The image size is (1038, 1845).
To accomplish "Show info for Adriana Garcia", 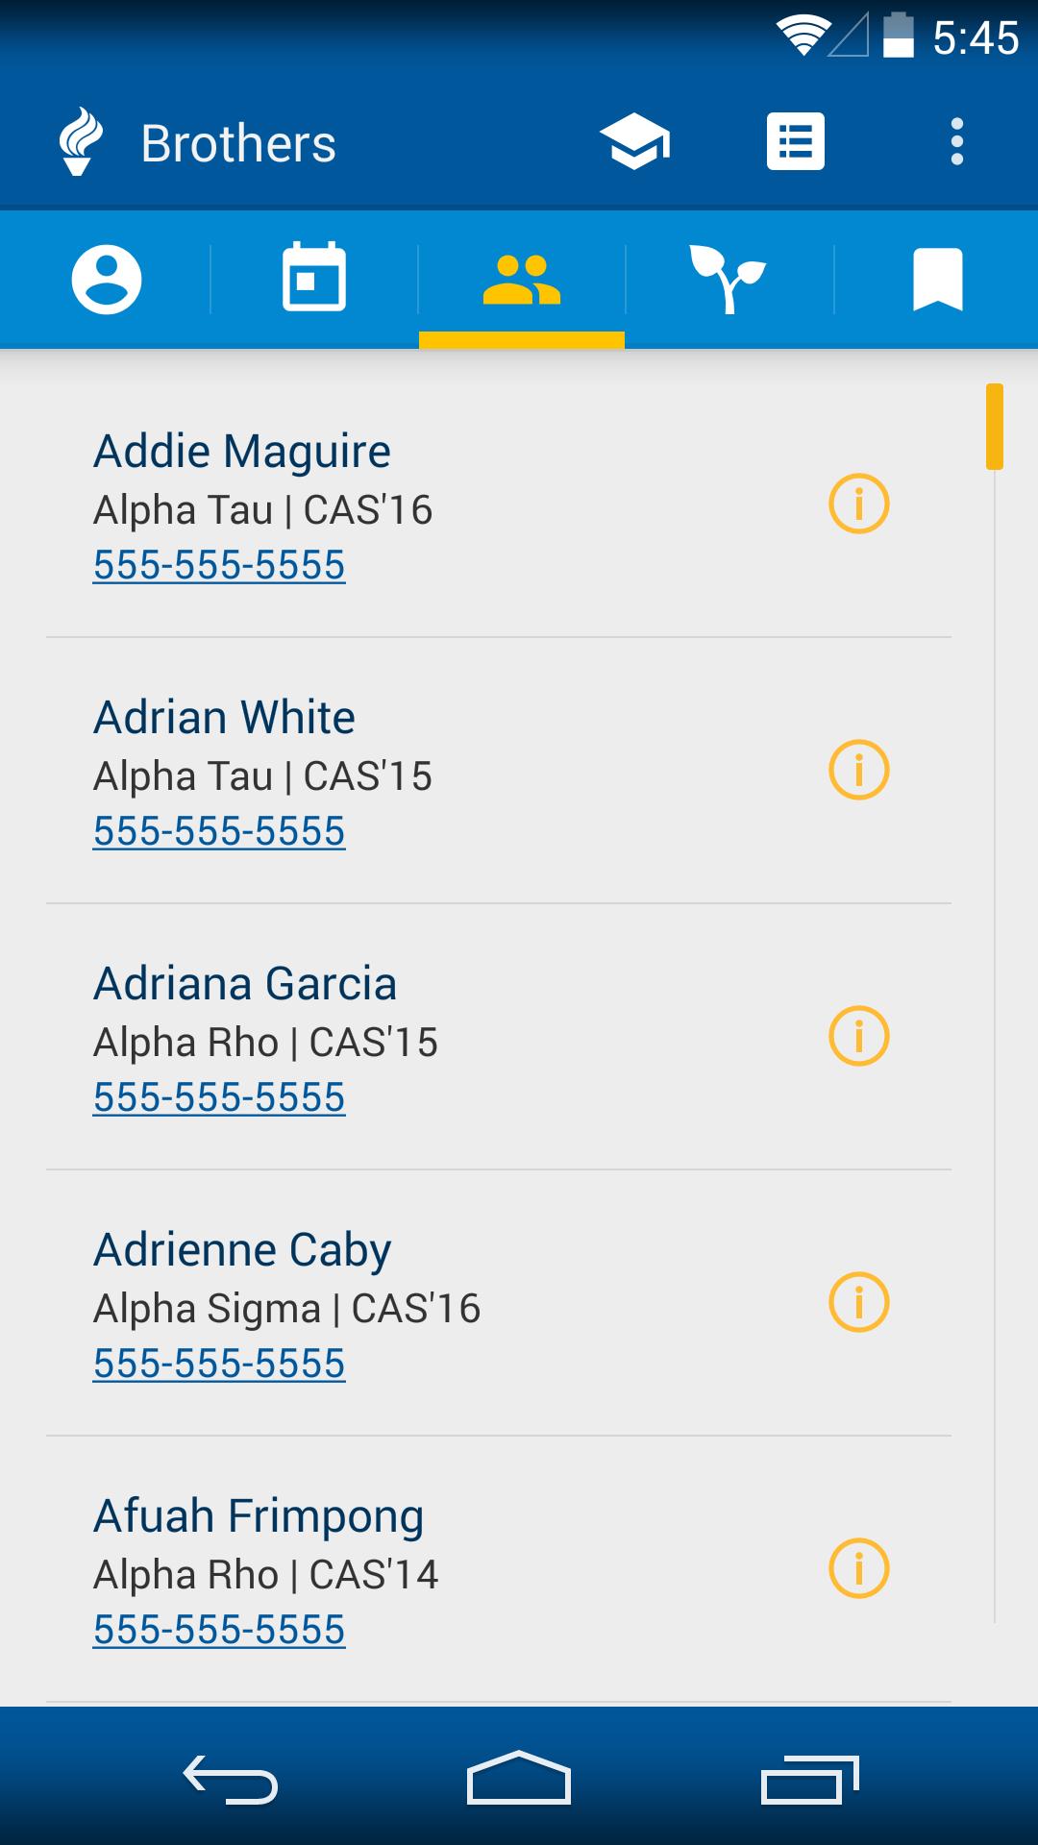I will tap(858, 1036).
